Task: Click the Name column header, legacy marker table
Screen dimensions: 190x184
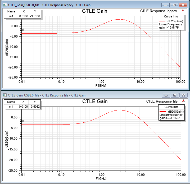Action: coord(11,12)
